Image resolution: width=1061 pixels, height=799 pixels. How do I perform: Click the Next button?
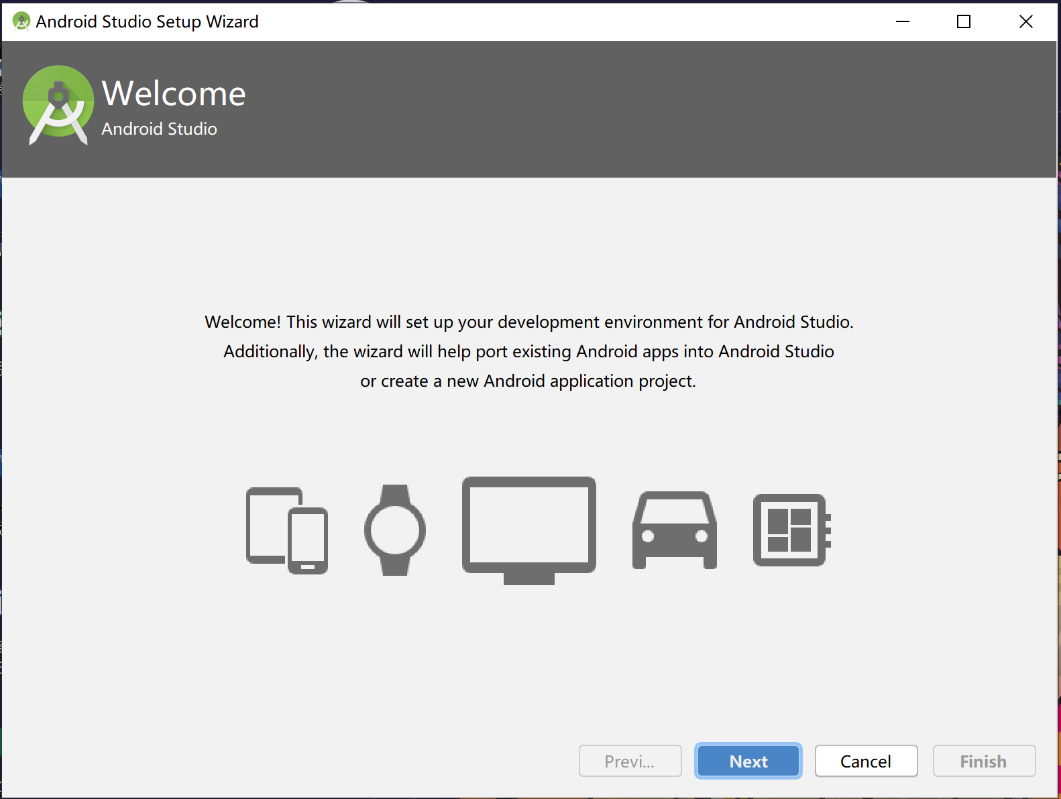pyautogui.click(x=748, y=761)
